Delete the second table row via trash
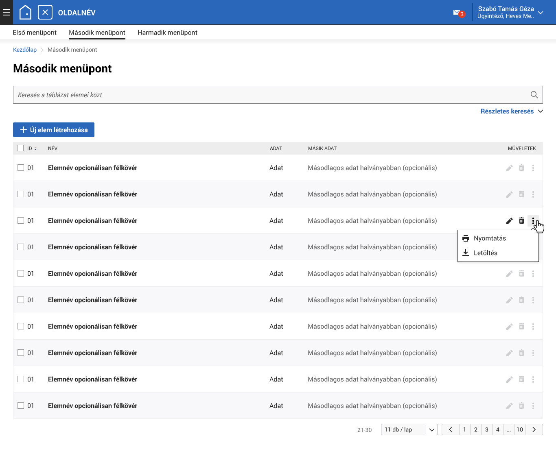Screen dimensions: 556x449 pyautogui.click(x=521, y=194)
